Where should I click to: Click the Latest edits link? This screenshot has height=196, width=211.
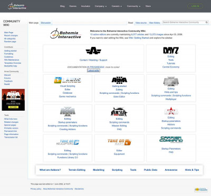(93, 71)
